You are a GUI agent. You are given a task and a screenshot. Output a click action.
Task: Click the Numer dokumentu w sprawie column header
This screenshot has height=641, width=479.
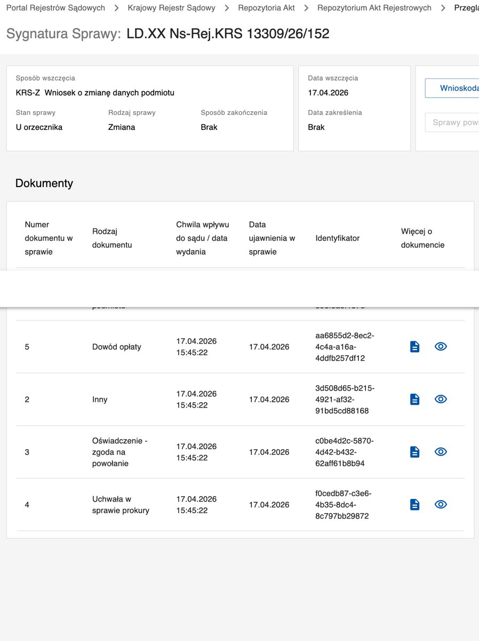point(49,238)
